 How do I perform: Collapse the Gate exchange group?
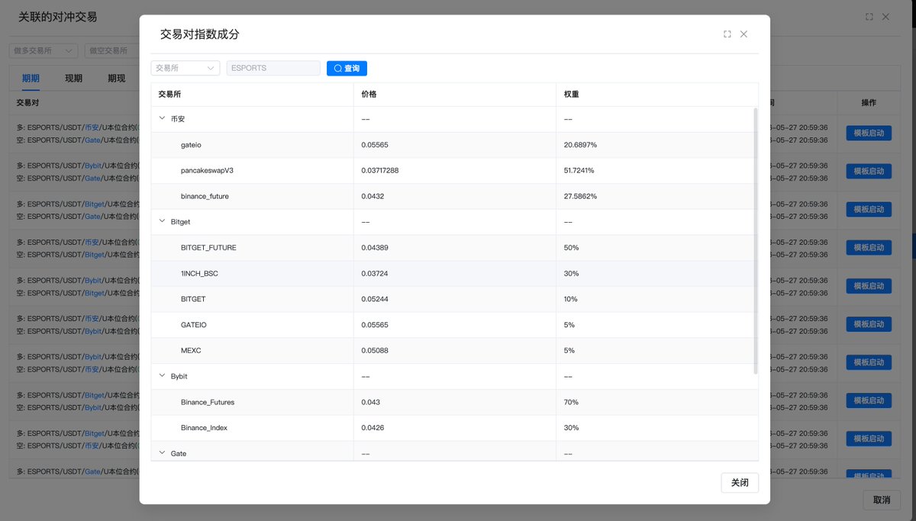tap(162, 453)
